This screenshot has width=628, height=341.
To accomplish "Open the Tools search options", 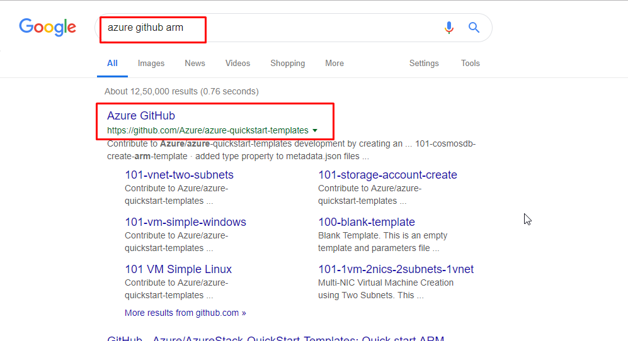I will tap(470, 64).
